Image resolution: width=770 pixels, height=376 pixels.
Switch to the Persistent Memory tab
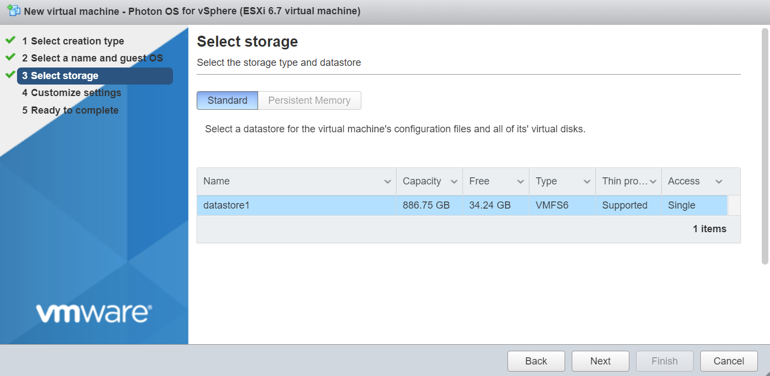309,100
